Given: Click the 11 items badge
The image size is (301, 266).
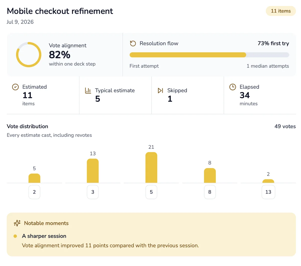Looking at the screenshot, I should 281,11.
